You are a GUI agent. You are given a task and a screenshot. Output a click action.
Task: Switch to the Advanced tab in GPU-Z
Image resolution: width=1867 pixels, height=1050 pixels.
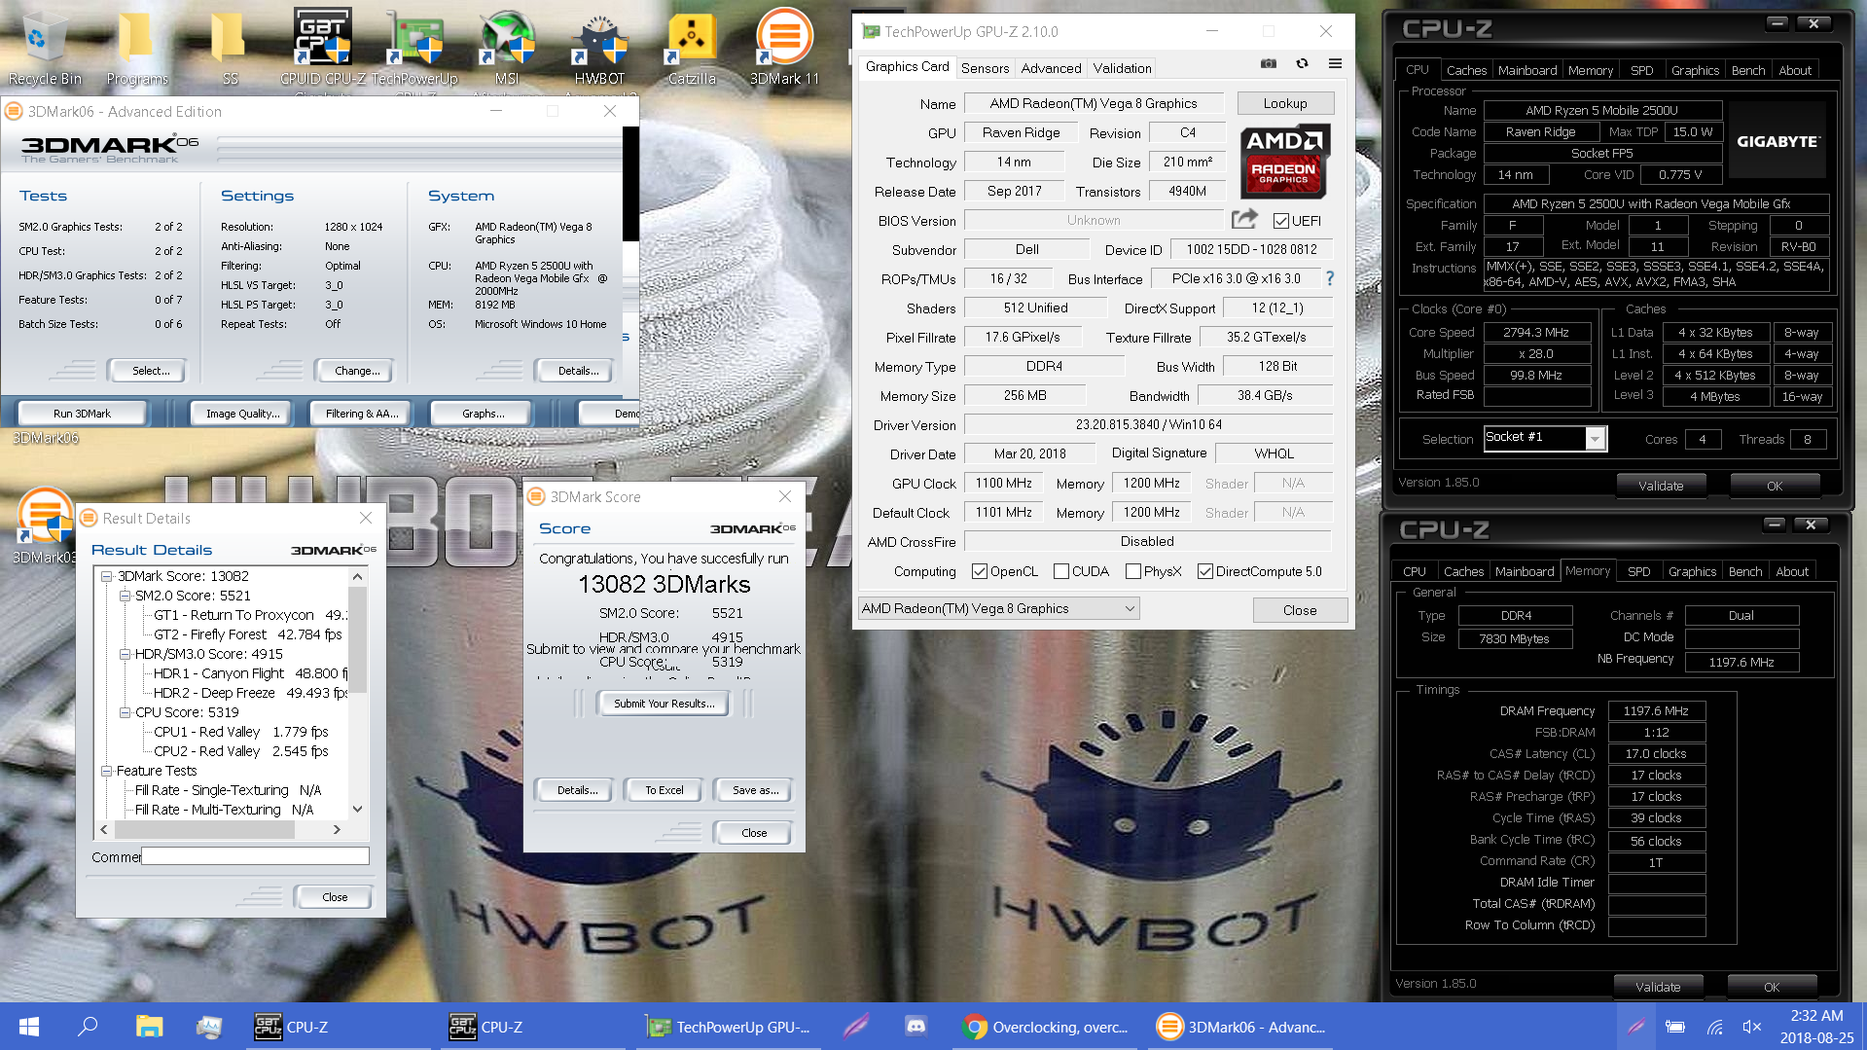1051,68
